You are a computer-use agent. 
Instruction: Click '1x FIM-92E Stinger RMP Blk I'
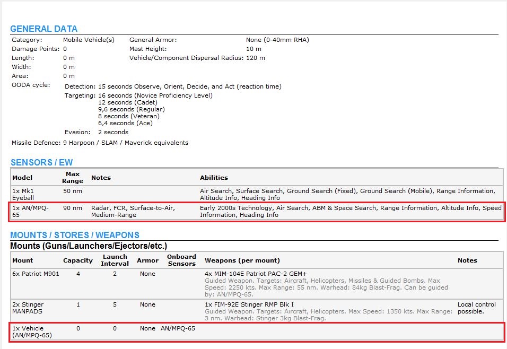tap(249, 304)
